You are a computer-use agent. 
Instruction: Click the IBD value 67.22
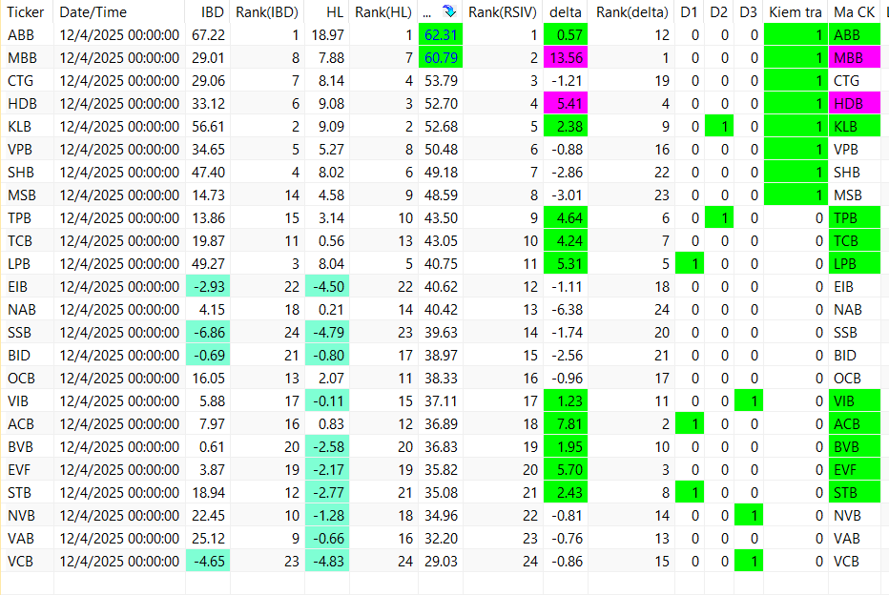pyautogui.click(x=208, y=35)
